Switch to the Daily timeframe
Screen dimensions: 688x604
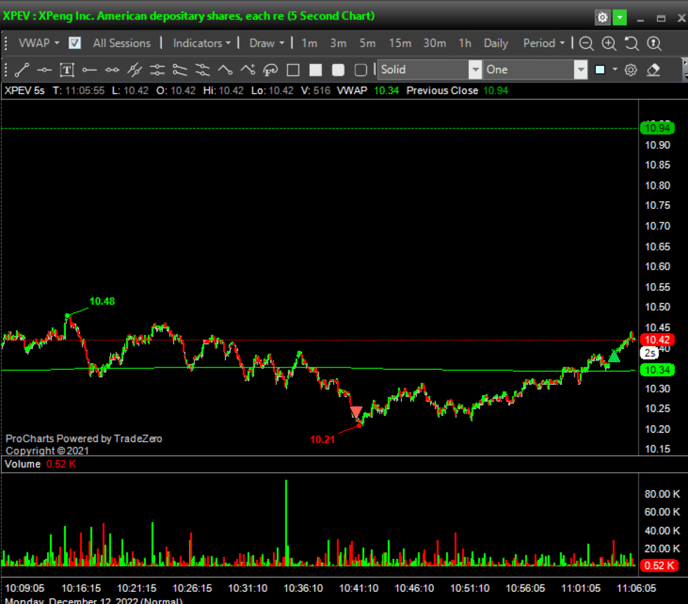coord(496,43)
